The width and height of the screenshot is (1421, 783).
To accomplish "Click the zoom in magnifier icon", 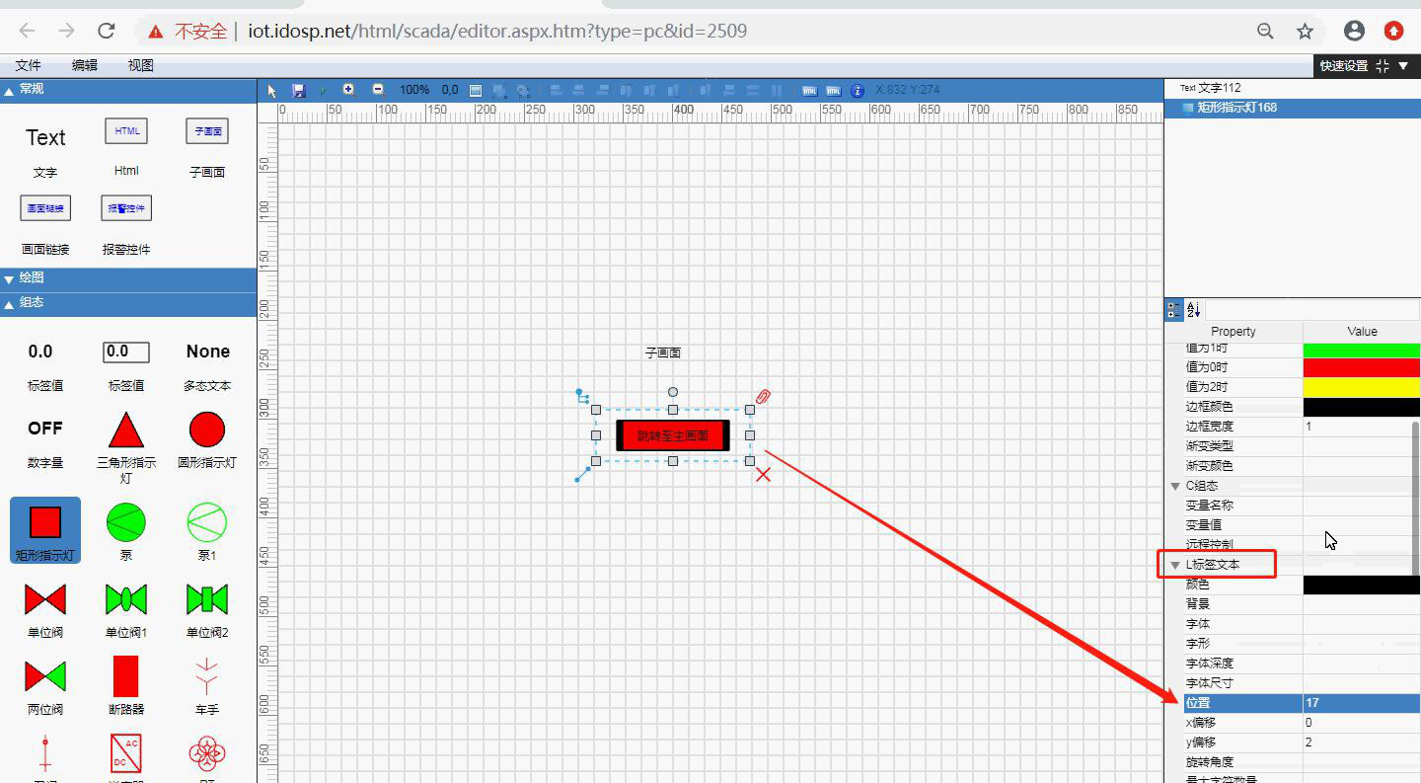I will coord(348,90).
